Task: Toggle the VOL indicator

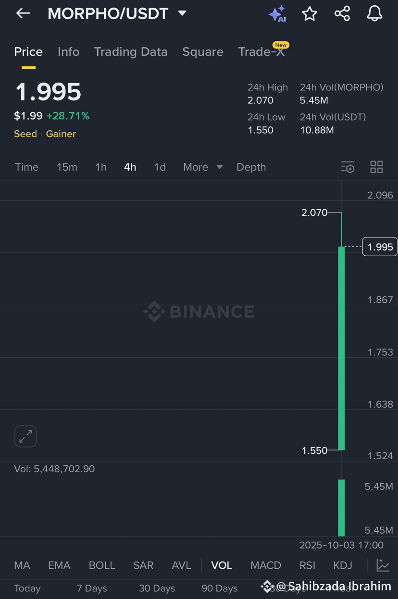Action: point(222,565)
